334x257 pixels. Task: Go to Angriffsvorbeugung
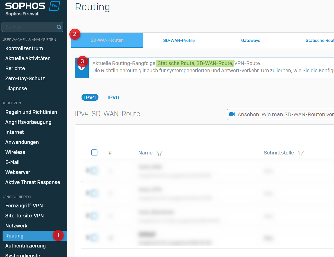(28, 122)
